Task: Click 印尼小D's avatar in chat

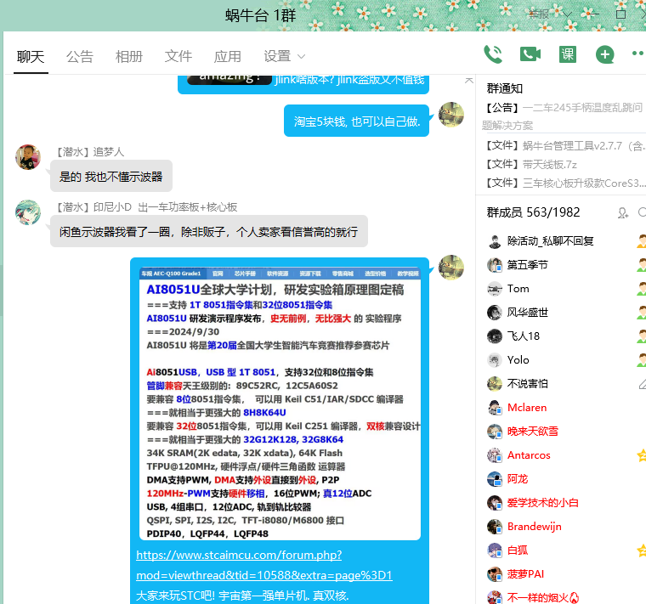Action: 28,212
